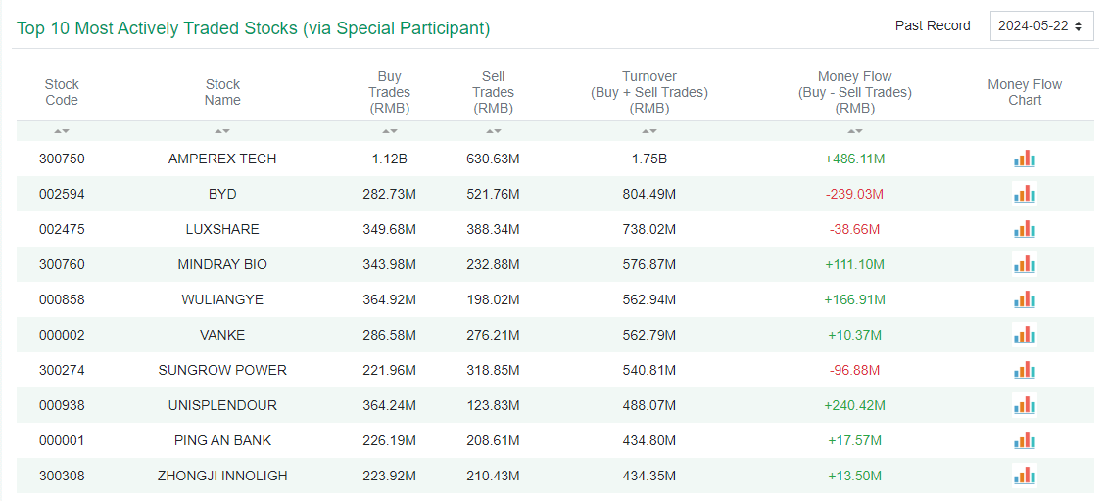The image size is (1104, 501).
Task: Sort table by Money Flow arrows
Action: pyautogui.click(x=855, y=131)
